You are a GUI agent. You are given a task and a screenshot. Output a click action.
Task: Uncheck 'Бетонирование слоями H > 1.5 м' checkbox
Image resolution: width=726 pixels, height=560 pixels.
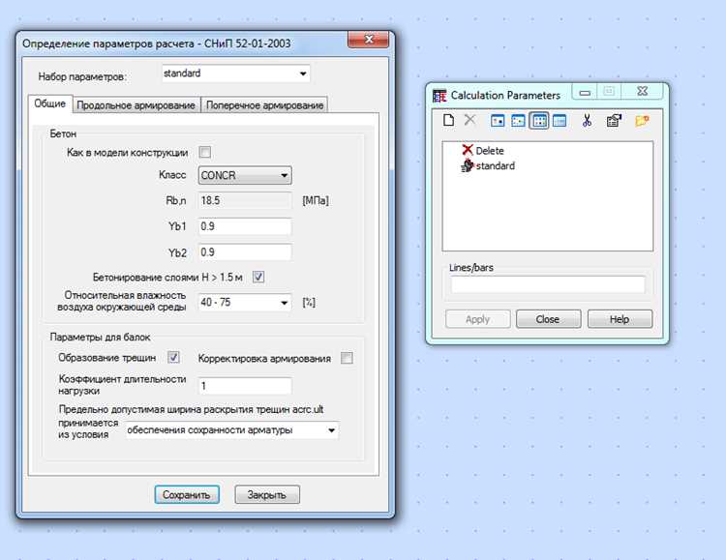point(258,277)
